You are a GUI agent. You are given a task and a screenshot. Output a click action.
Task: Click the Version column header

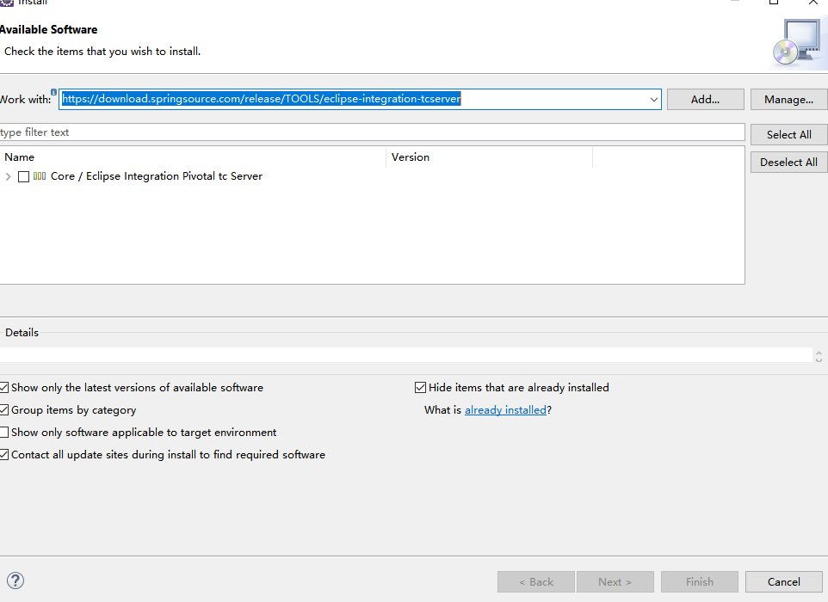click(490, 157)
